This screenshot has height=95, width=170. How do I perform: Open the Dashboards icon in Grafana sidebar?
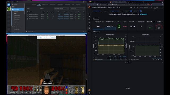(x=89, y=19)
